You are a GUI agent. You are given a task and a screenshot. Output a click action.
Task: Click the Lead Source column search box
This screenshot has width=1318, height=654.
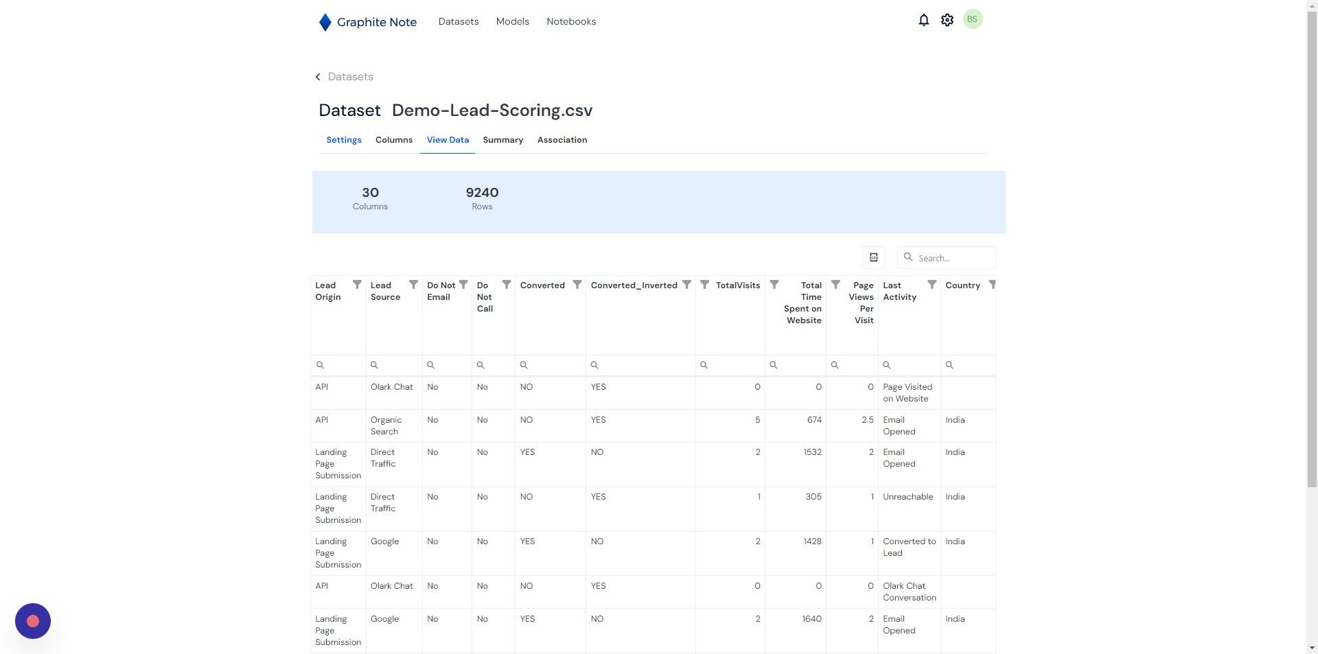pos(394,365)
